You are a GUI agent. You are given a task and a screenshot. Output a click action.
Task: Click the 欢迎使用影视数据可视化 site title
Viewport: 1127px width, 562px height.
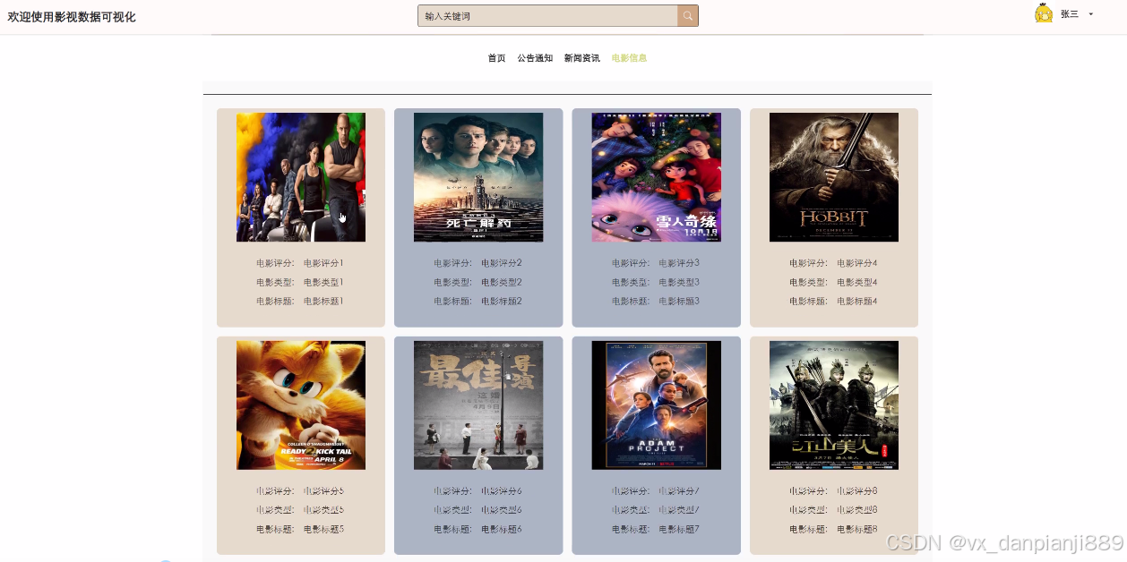point(72,17)
